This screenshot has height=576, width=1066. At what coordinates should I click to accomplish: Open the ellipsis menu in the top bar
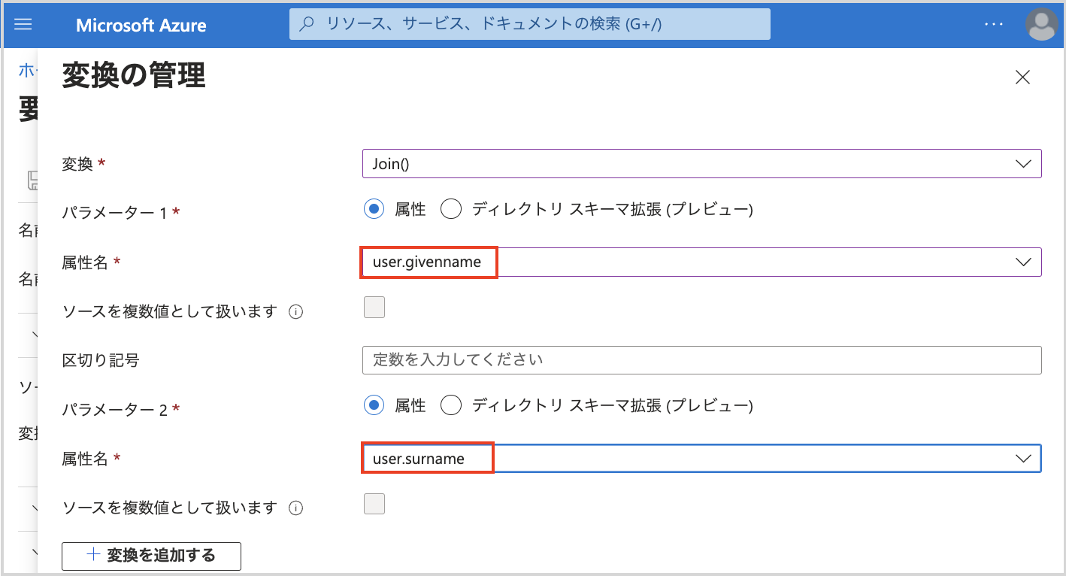point(993,23)
